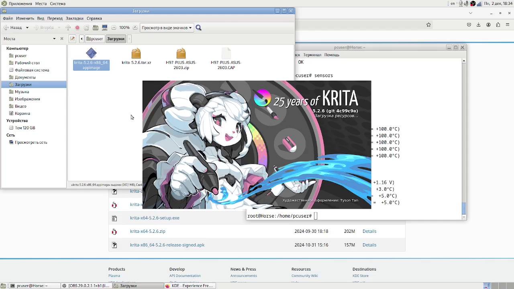Click the volume tray icon
Image resolution: width=514 pixels, height=289 pixels.
[x=466, y=4]
